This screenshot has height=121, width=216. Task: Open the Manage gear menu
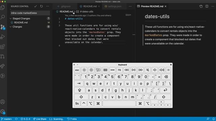click(x=2, y=112)
